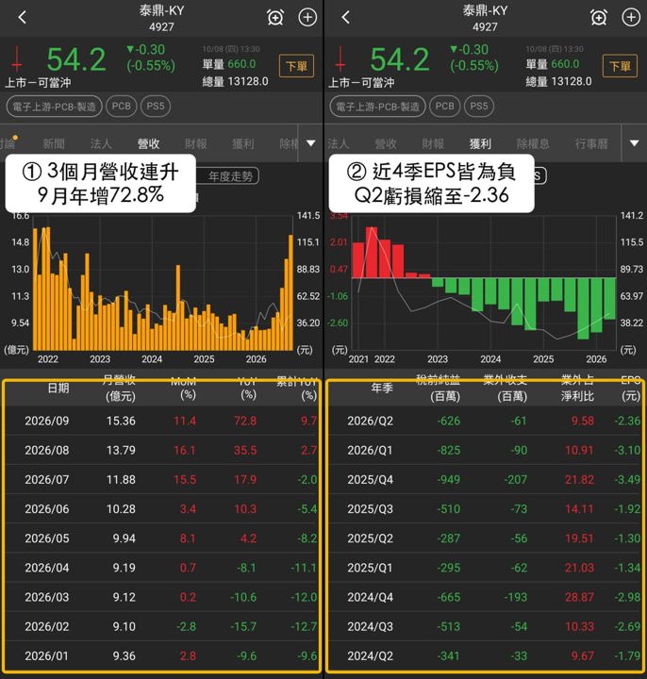Select the 2025/Q1 earnings row
This screenshot has height=679, width=647.
pyautogui.click(x=485, y=568)
